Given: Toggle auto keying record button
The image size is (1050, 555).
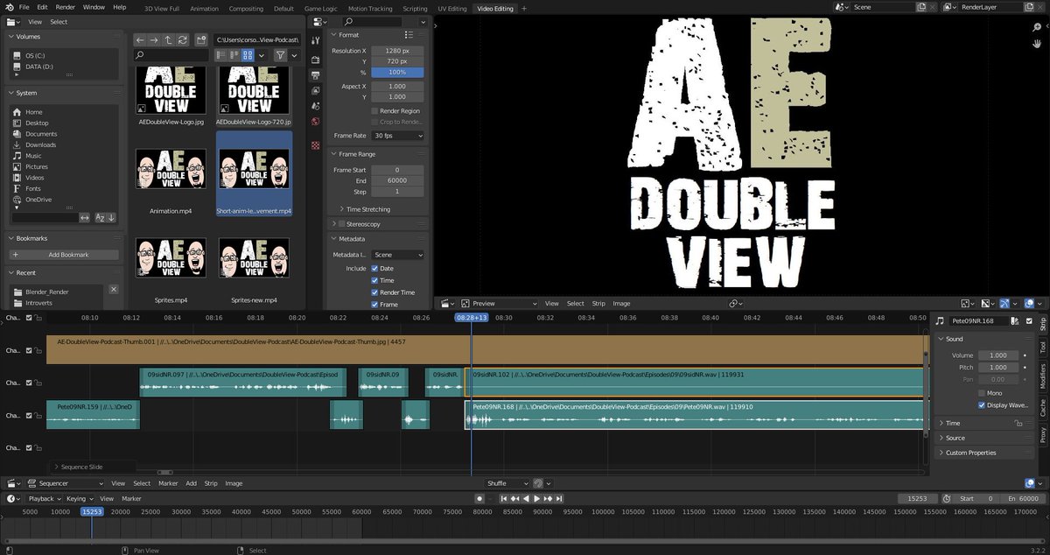Looking at the screenshot, I should click(479, 498).
